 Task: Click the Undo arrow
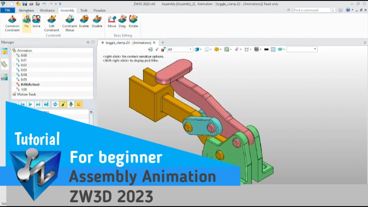[x=44, y=4]
